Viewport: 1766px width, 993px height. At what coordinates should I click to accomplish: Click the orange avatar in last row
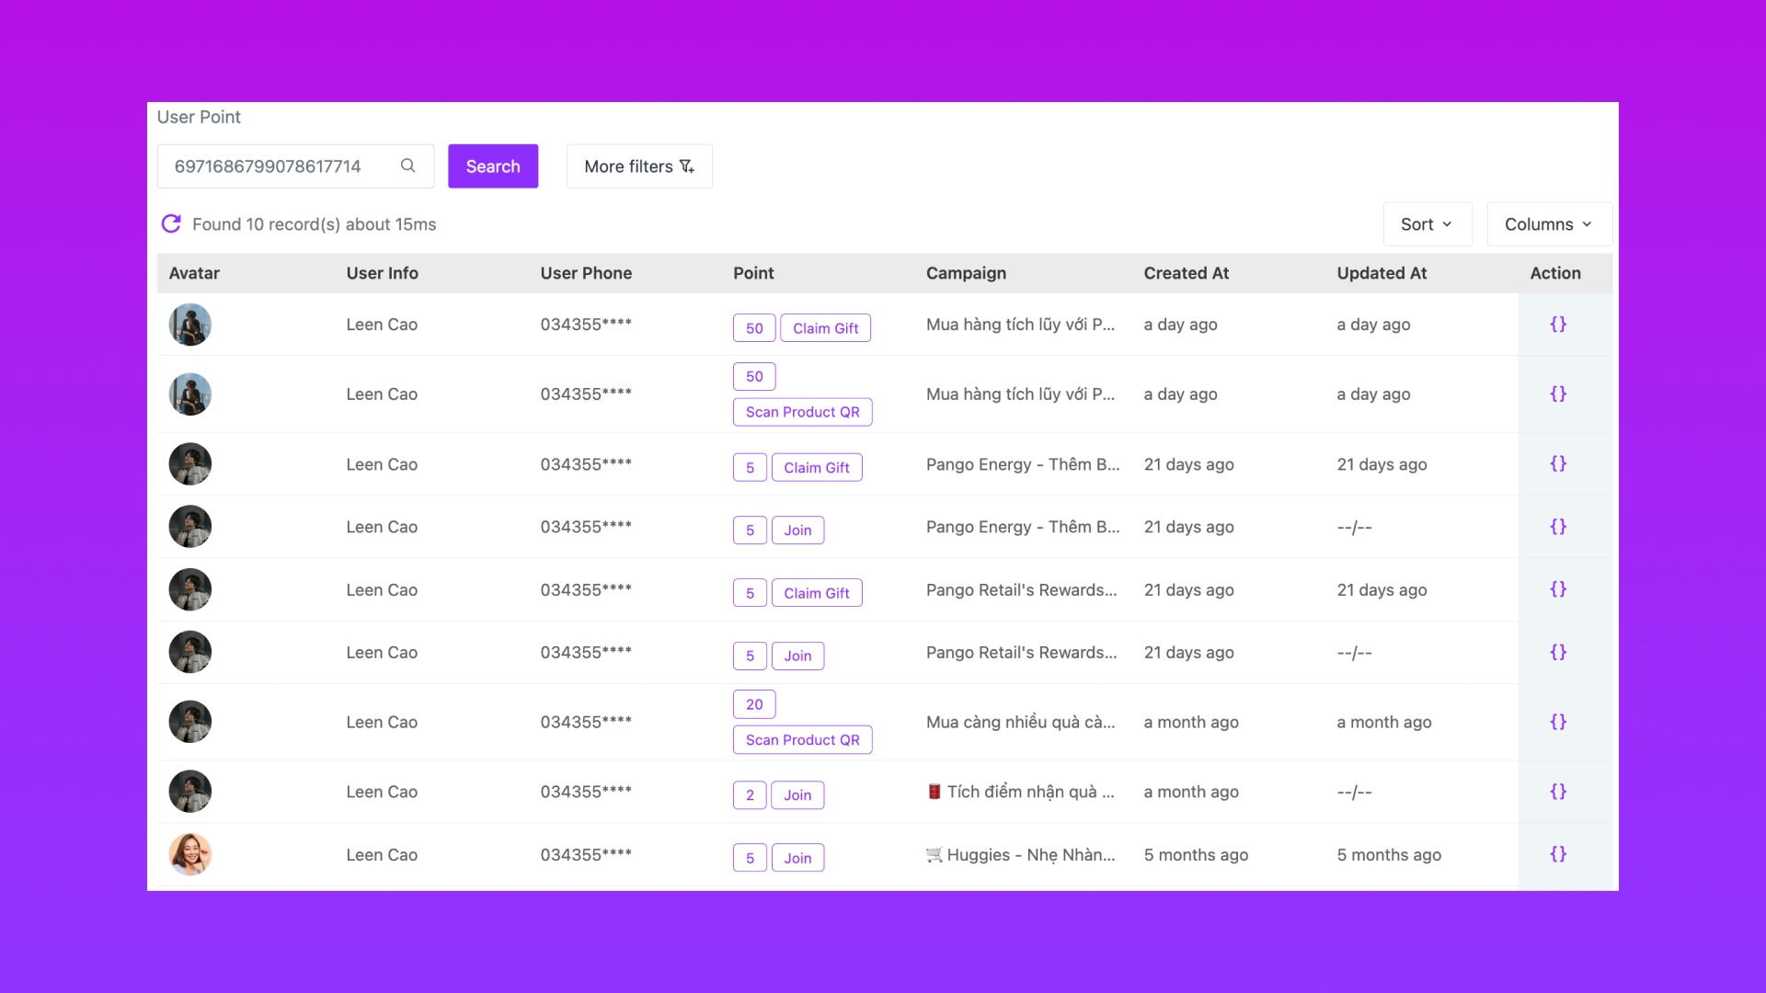[190, 854]
